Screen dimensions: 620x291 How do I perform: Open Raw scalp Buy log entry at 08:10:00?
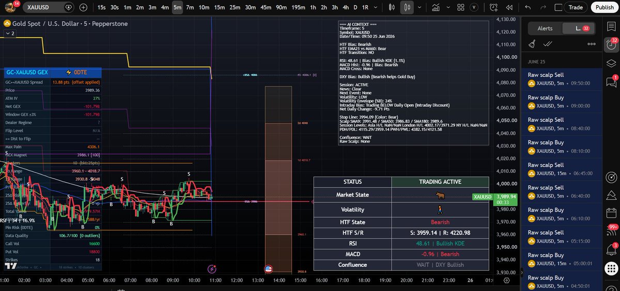click(x=561, y=147)
